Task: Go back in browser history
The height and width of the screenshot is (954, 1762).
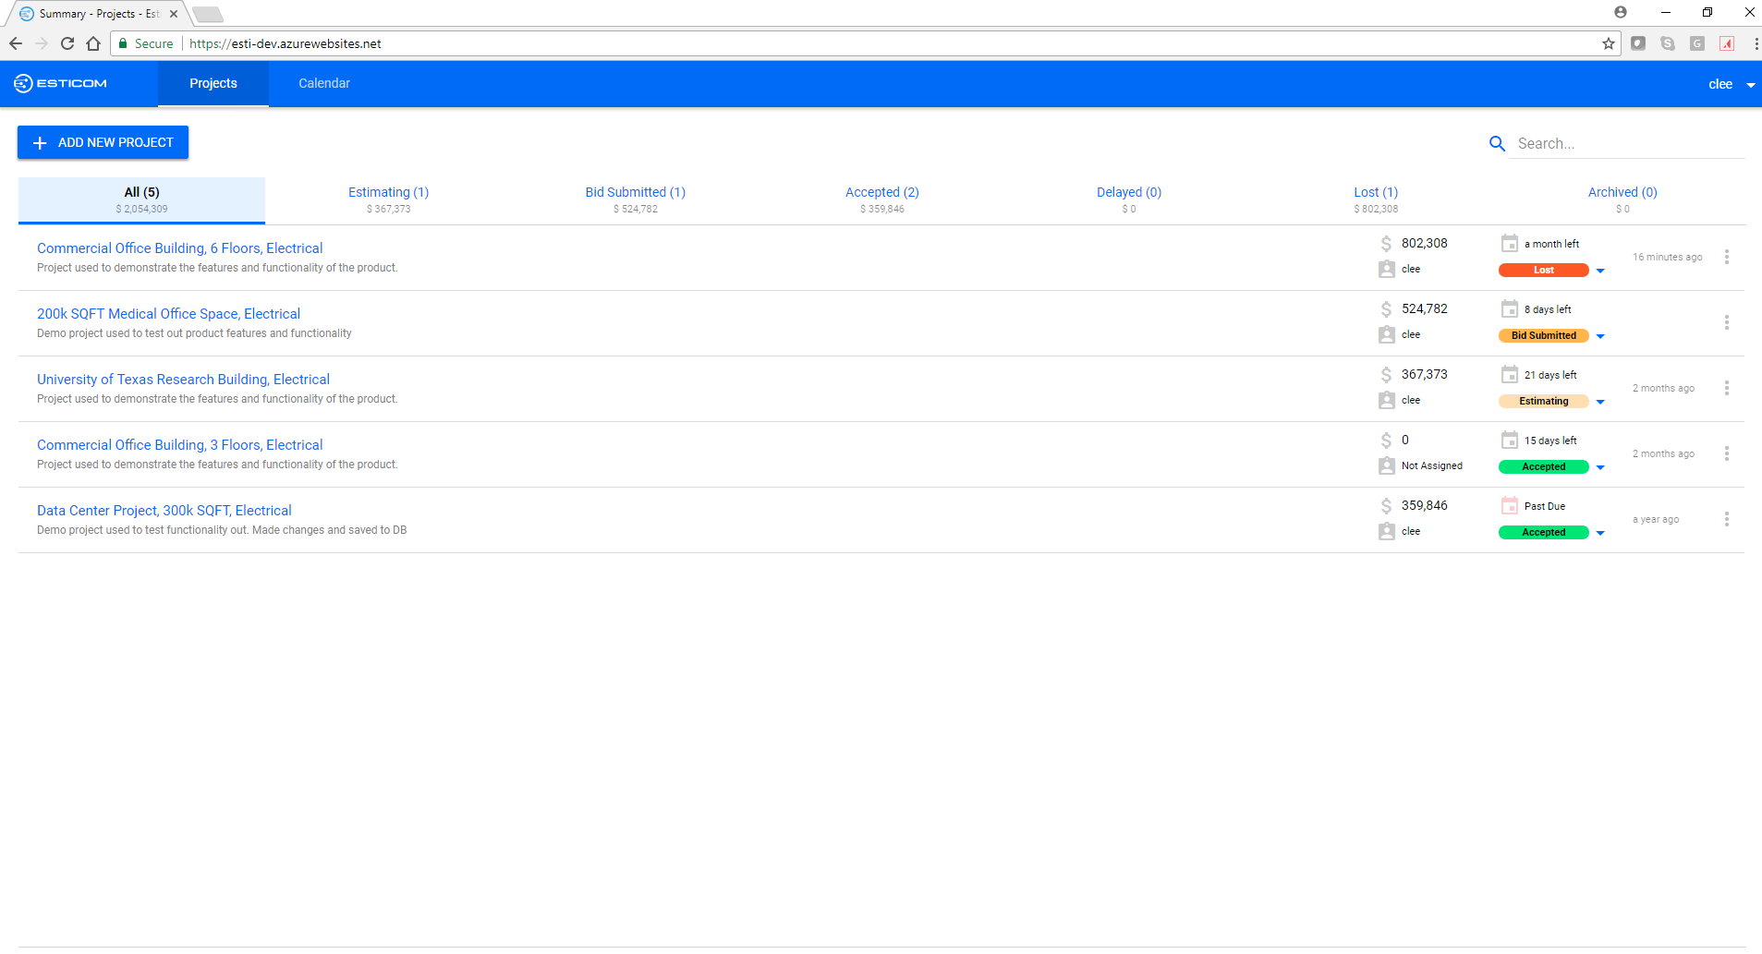Action: click(16, 43)
